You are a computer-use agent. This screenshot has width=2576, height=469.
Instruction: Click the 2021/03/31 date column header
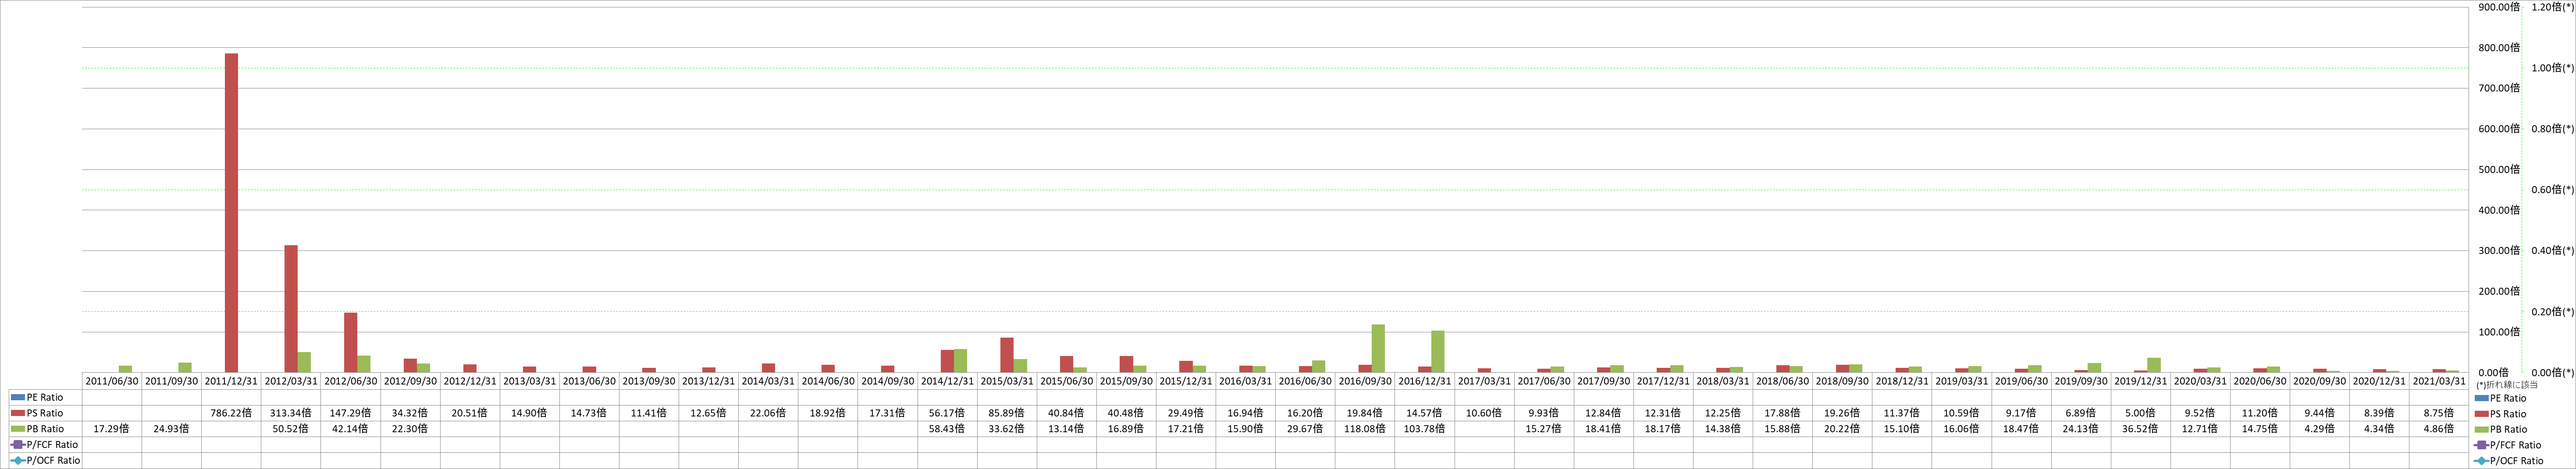(x=2439, y=381)
